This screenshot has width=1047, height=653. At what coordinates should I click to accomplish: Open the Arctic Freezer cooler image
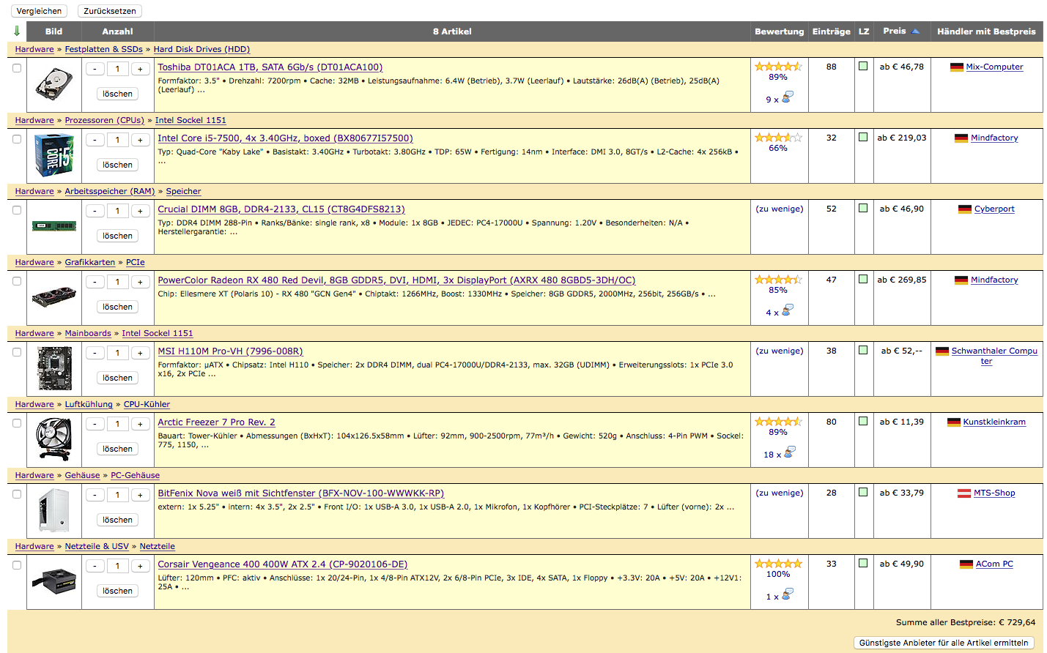(53, 439)
